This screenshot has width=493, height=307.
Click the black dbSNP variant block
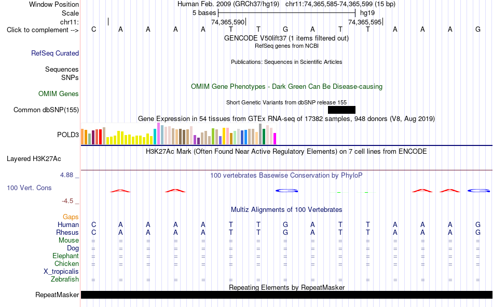click(x=341, y=110)
